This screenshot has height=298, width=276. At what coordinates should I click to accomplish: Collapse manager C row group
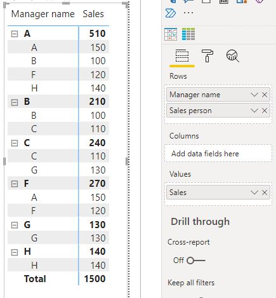point(15,143)
